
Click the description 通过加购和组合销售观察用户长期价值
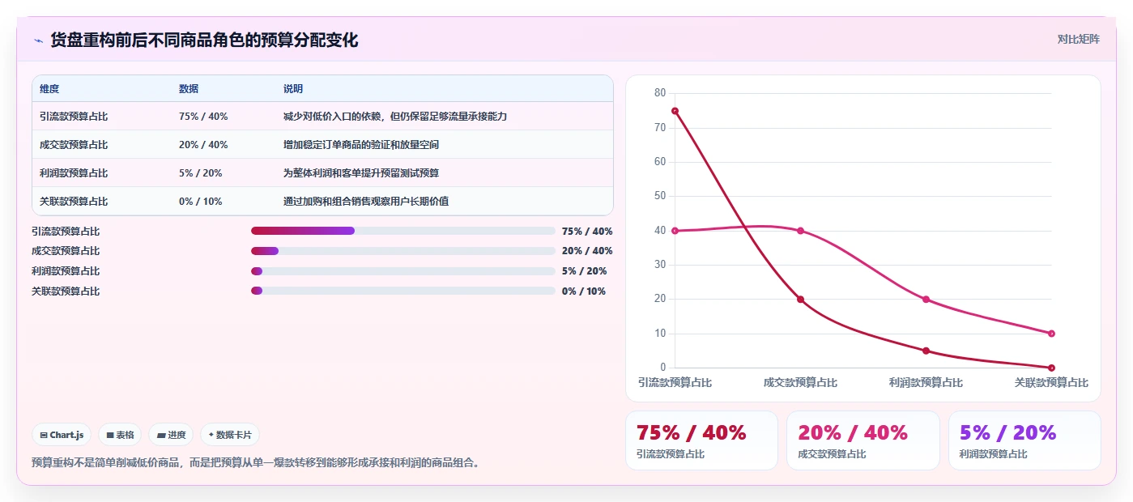tap(366, 202)
